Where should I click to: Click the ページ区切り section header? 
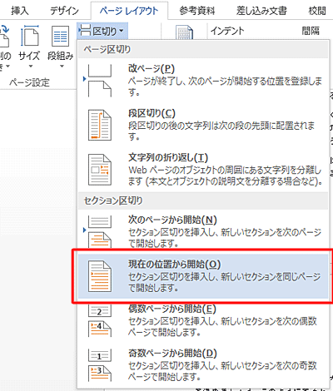click(x=107, y=49)
